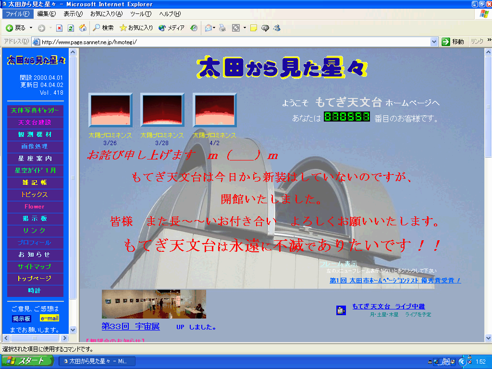
Task: Open the メディア media bar
Action: pos(171,28)
